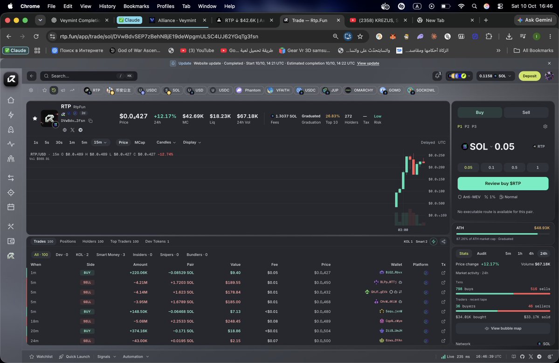Click the buys versus sells ratio bar
The width and height of the screenshot is (559, 363).
503,294
